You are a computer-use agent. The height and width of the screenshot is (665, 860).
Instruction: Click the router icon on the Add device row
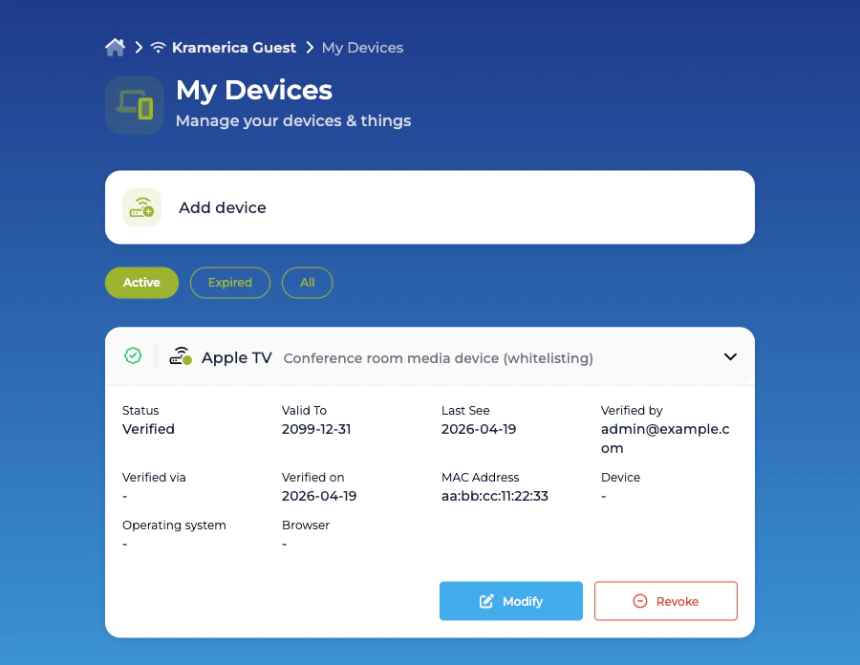[x=141, y=207]
